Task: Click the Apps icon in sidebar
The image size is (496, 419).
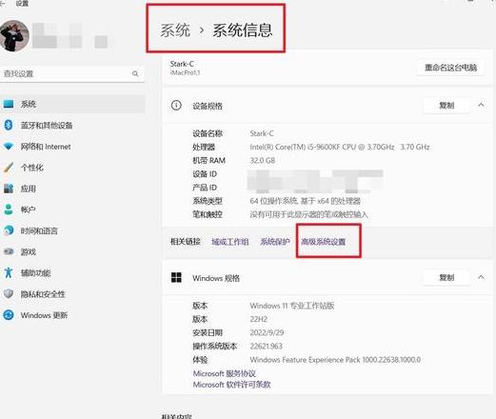Action: tap(9, 189)
